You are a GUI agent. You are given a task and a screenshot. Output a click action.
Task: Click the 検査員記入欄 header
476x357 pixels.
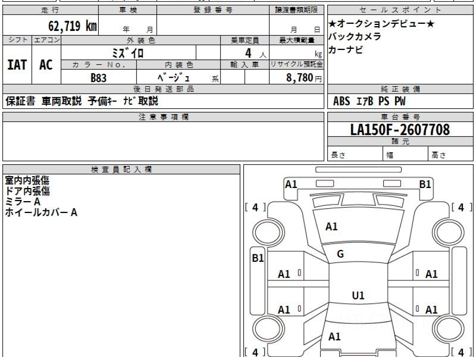121,169
